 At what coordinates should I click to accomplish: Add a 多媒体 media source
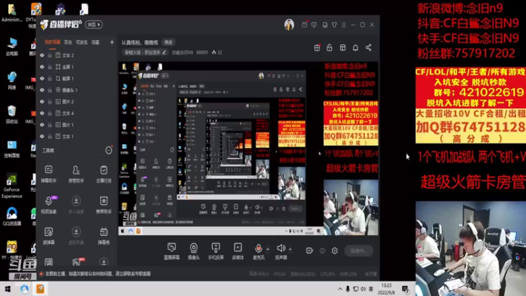coord(238,251)
